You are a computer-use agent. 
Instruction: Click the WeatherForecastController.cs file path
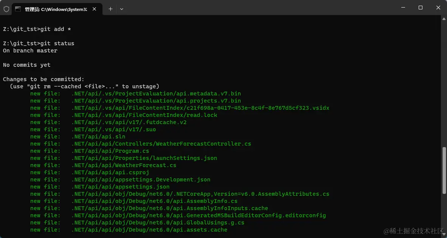click(161, 144)
